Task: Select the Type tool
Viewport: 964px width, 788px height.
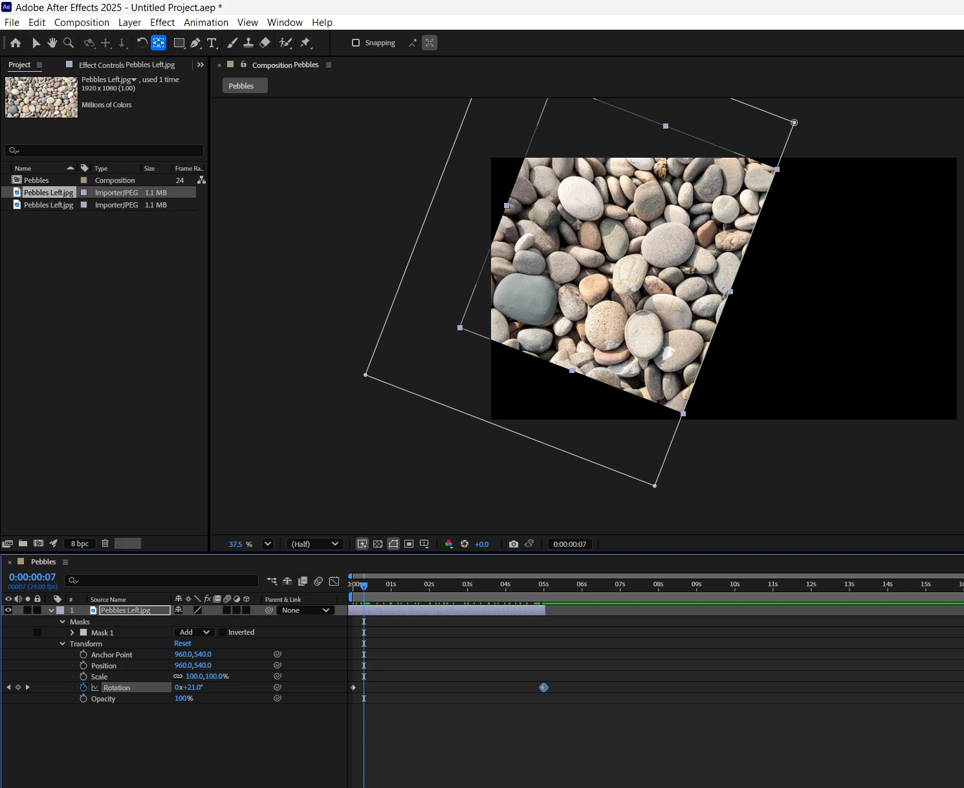Action: (212, 43)
